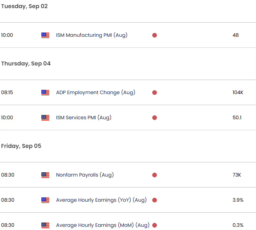
Task: Open the ISM Services PMI (Aug) event
Action: click(x=84, y=117)
